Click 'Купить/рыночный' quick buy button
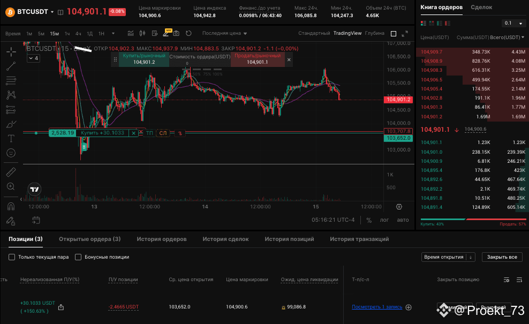 click(144, 59)
